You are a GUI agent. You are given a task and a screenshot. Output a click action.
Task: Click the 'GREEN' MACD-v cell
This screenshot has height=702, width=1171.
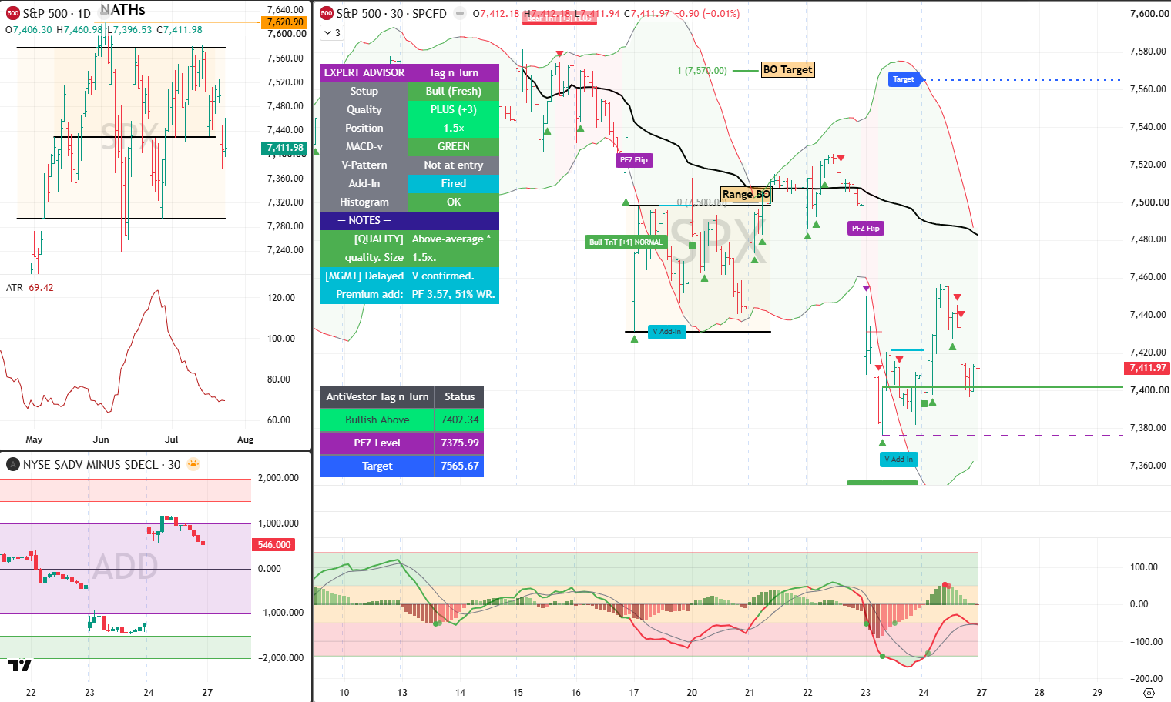pos(453,146)
